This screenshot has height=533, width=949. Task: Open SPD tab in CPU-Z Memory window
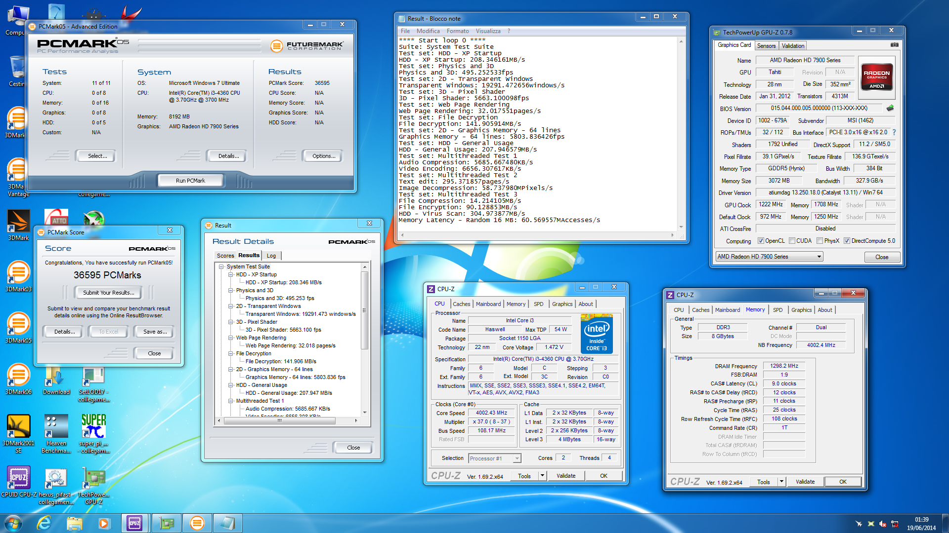777,310
